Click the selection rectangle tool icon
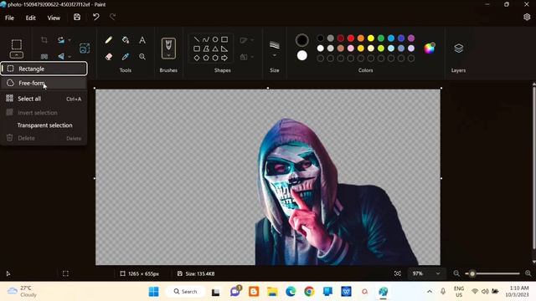This screenshot has width=536, height=301. 17,44
